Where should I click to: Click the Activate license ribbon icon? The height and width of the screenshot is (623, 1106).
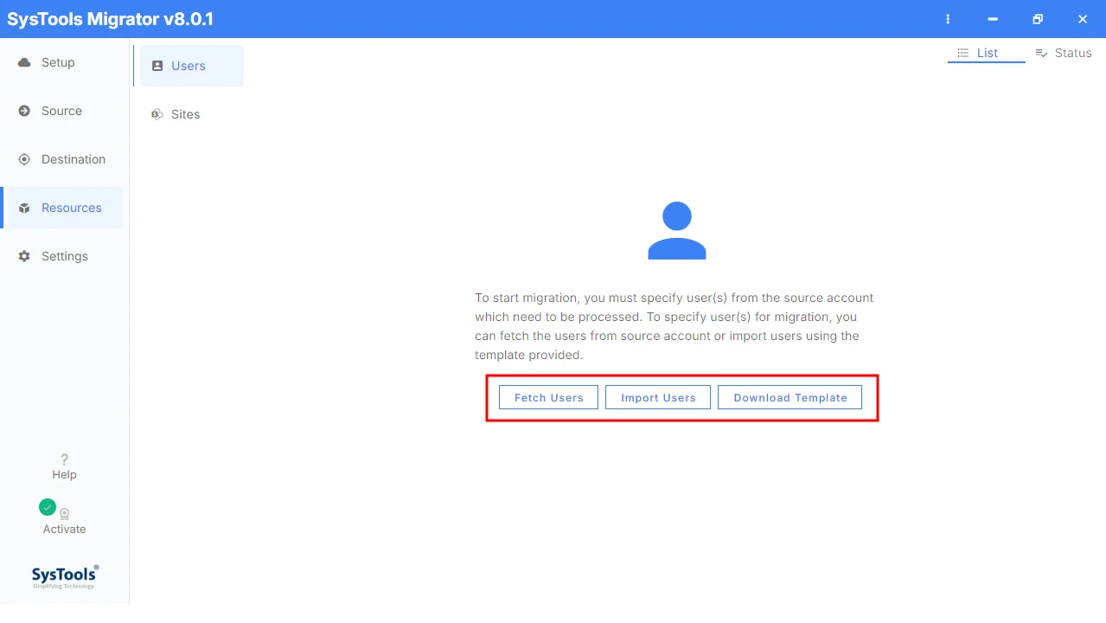tap(65, 514)
